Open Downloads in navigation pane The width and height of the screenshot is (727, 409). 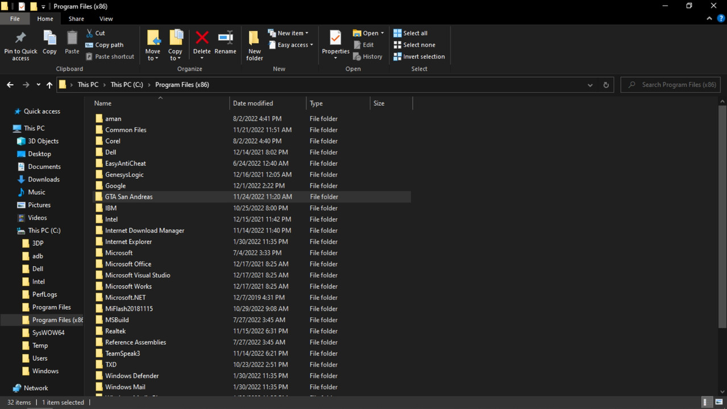44,180
